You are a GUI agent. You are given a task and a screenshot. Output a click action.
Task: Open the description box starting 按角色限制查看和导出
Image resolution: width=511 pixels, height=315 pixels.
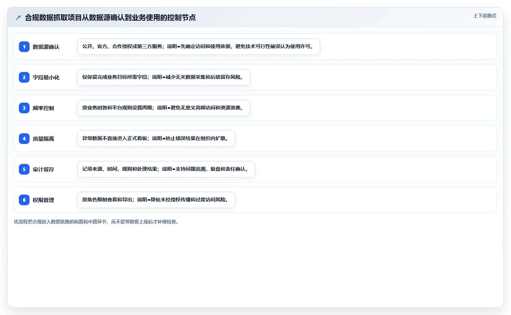156,200
